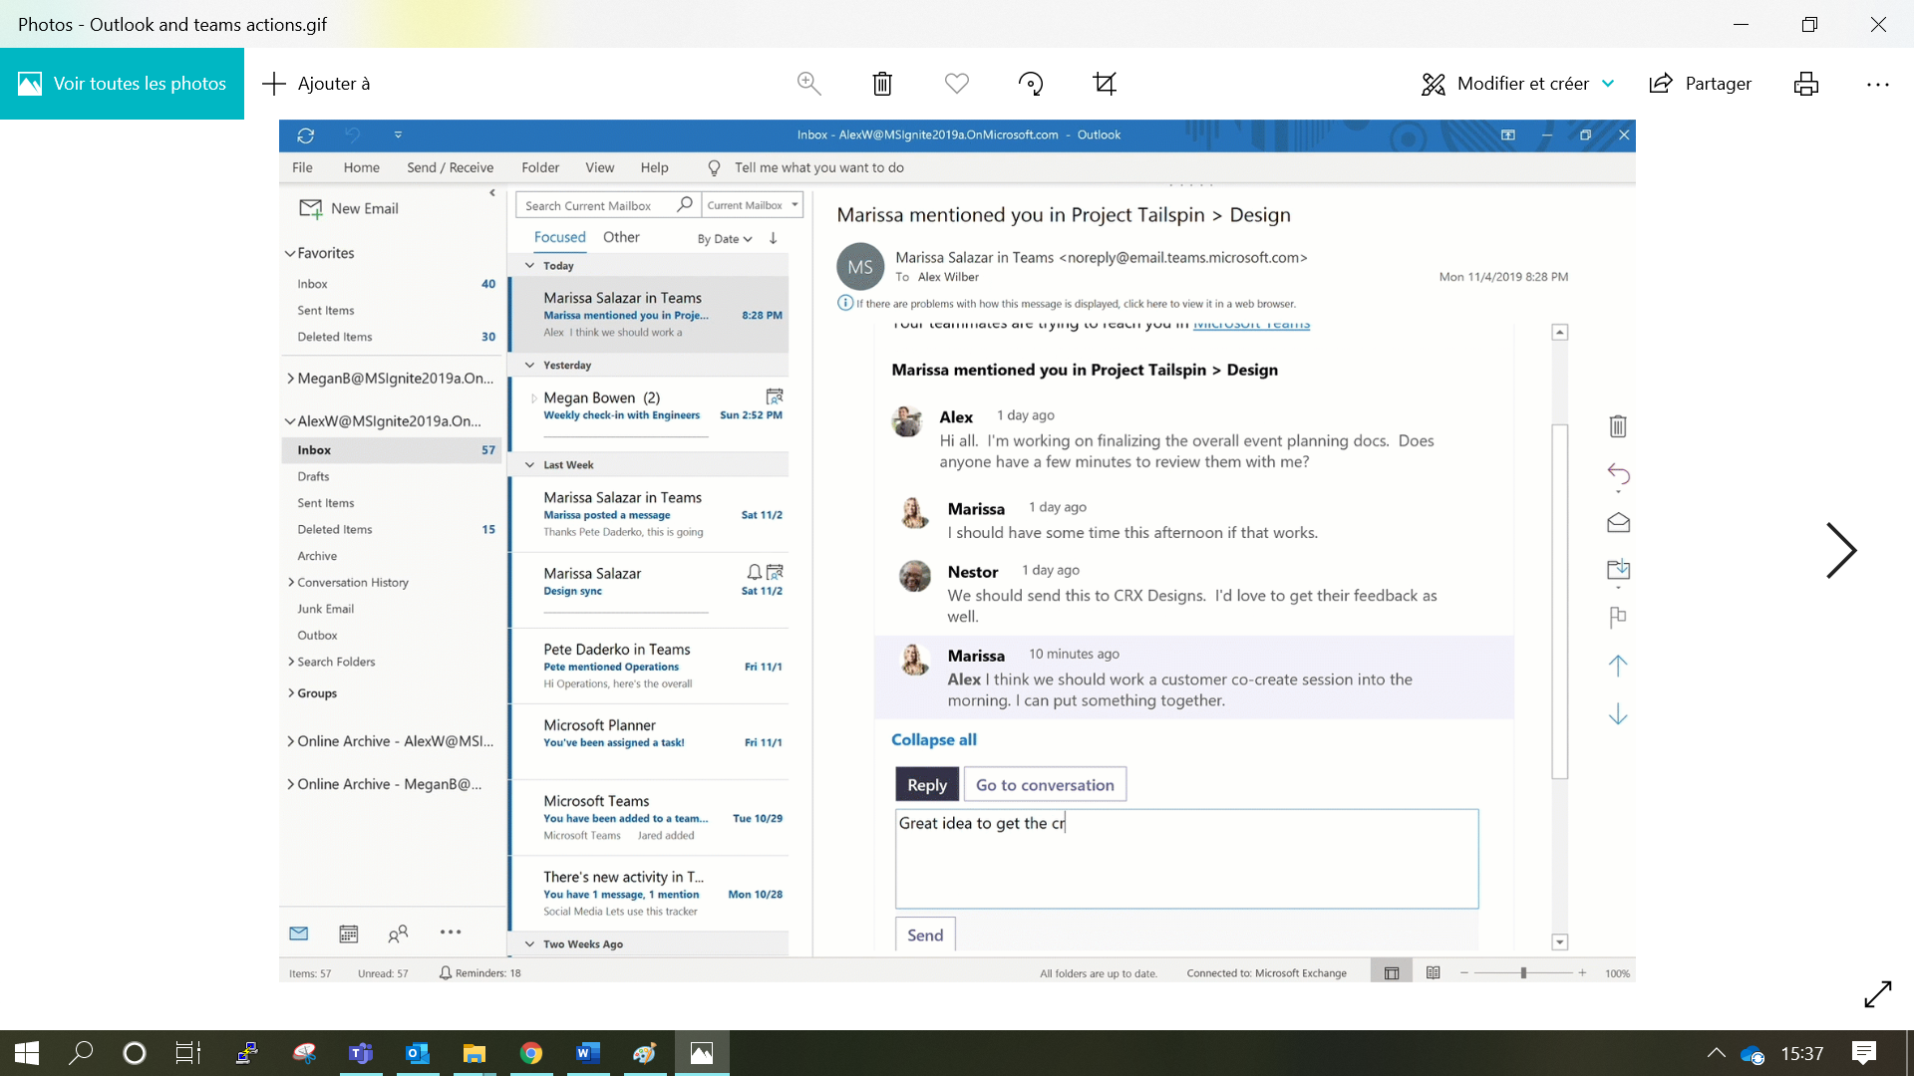Click the zoom out minus on status bar

click(1463, 973)
